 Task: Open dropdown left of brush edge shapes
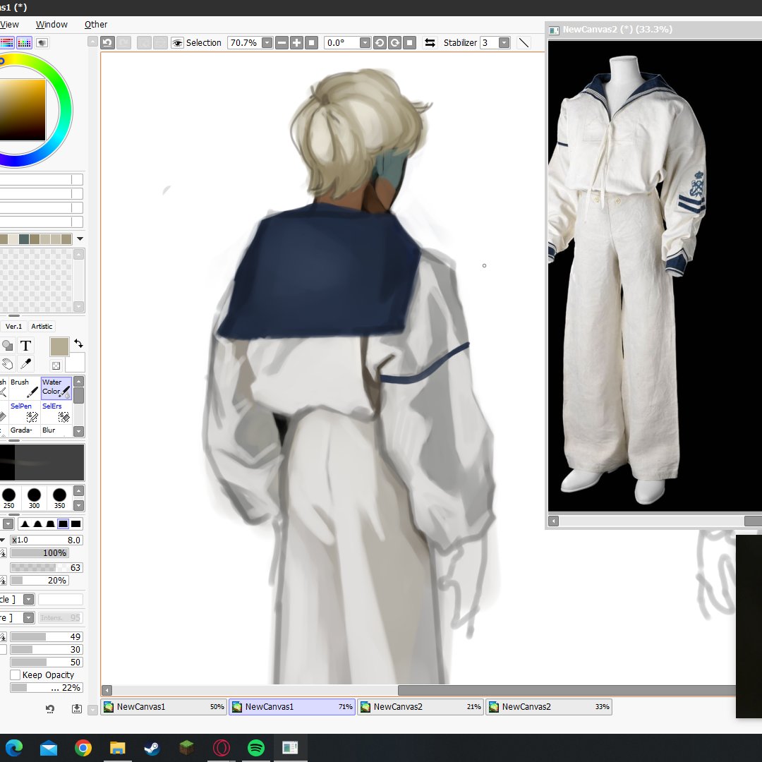tap(8, 524)
